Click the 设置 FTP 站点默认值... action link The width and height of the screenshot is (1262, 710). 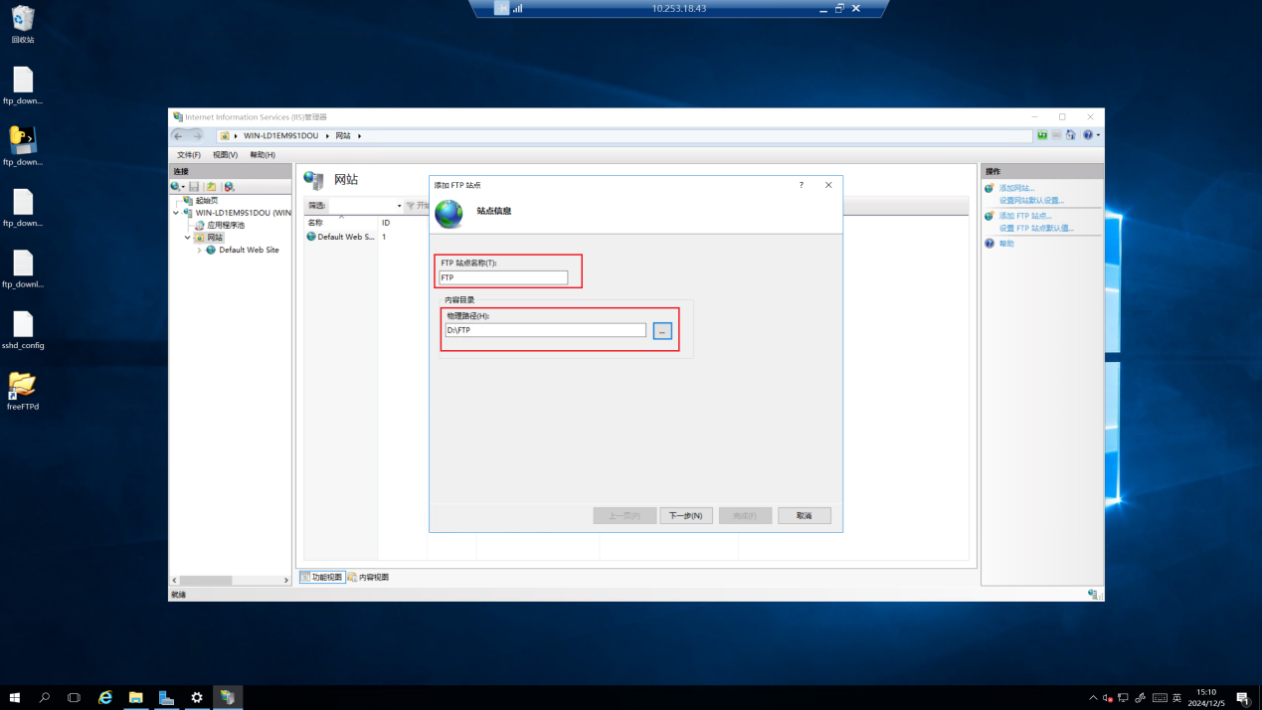point(1036,228)
